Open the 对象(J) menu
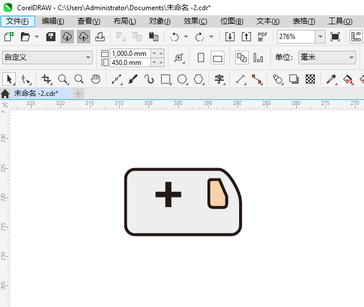 [x=160, y=21]
